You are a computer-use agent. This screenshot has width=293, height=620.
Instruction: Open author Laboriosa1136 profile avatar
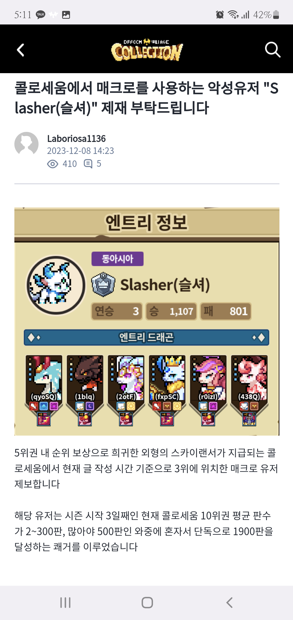26,144
